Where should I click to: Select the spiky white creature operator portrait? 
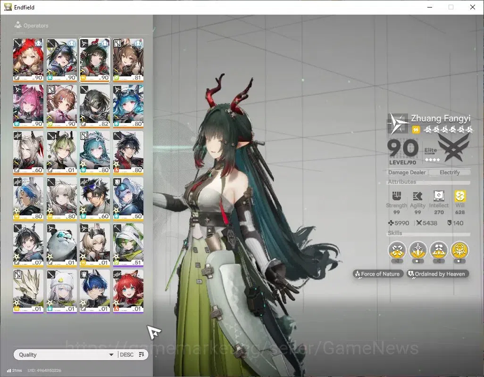pyautogui.click(x=28, y=291)
